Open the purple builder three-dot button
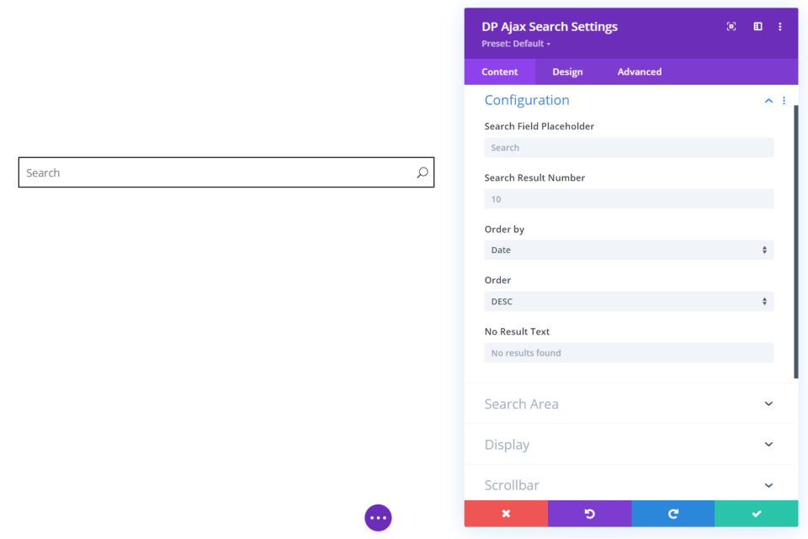 [378, 518]
